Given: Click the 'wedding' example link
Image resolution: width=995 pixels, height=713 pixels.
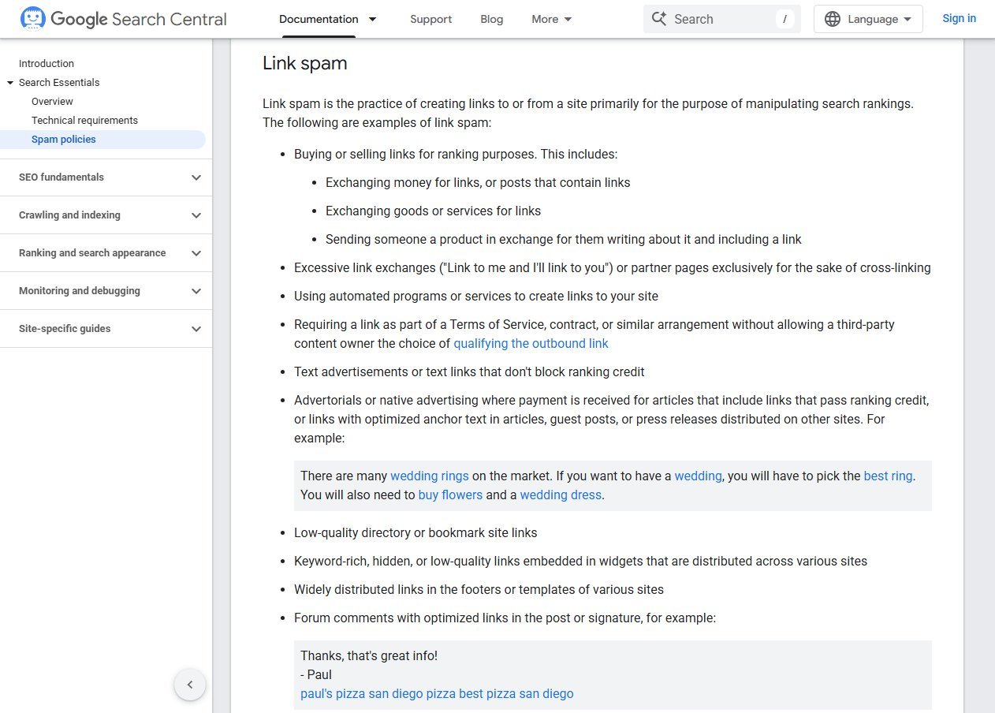Looking at the screenshot, I should click(x=699, y=476).
